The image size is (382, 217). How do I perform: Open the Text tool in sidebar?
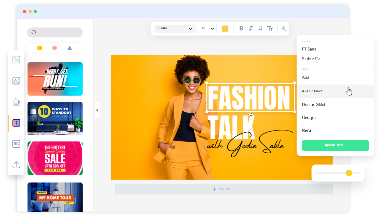pos(16,123)
